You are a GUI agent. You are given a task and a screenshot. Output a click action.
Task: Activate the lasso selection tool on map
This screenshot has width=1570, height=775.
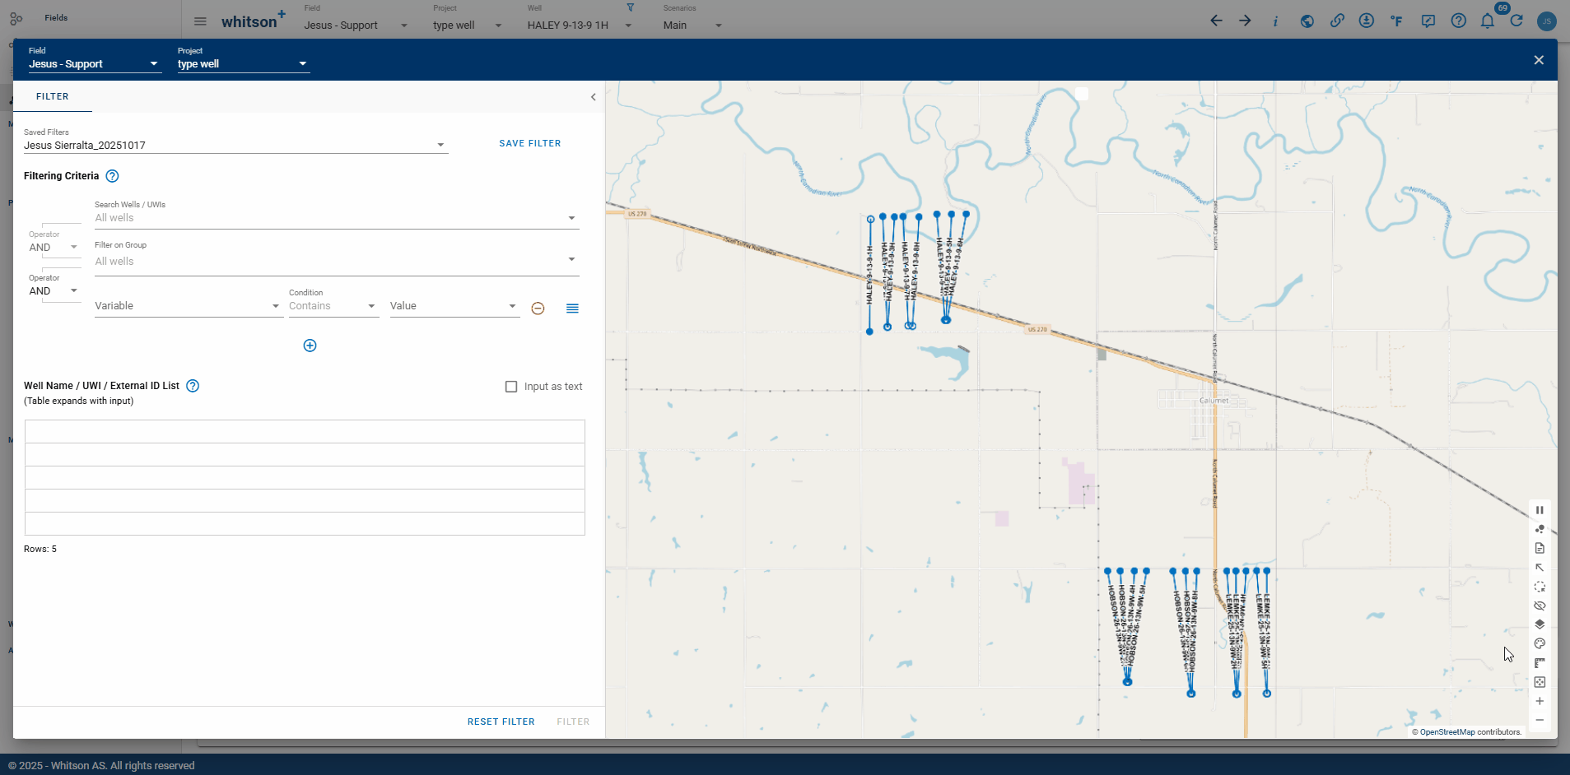click(1540, 587)
